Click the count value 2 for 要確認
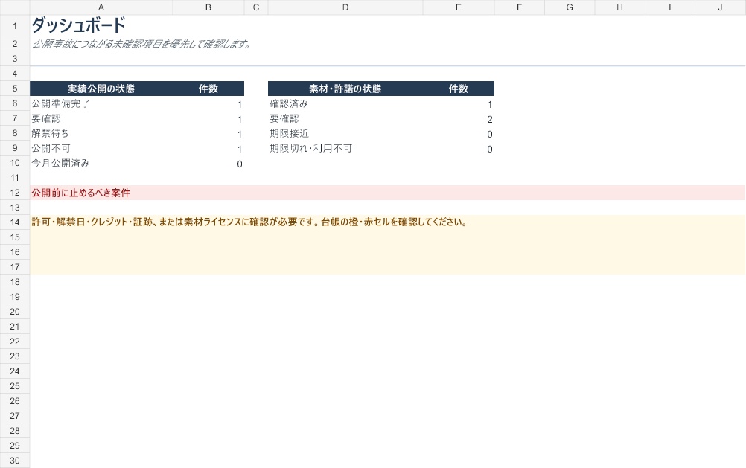Image resolution: width=746 pixels, height=468 pixels. (x=458, y=119)
